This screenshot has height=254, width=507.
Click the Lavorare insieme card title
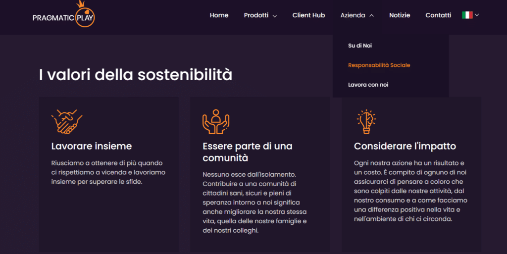point(92,146)
